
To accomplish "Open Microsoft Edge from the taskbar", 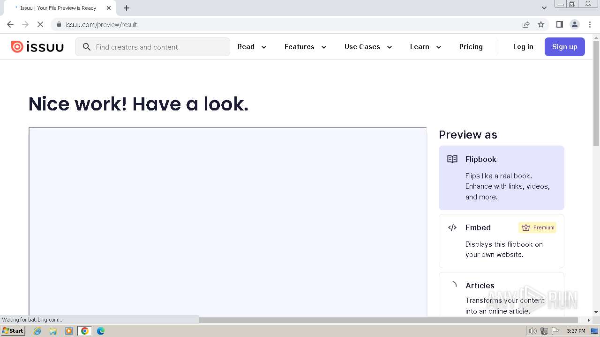I will tap(101, 331).
